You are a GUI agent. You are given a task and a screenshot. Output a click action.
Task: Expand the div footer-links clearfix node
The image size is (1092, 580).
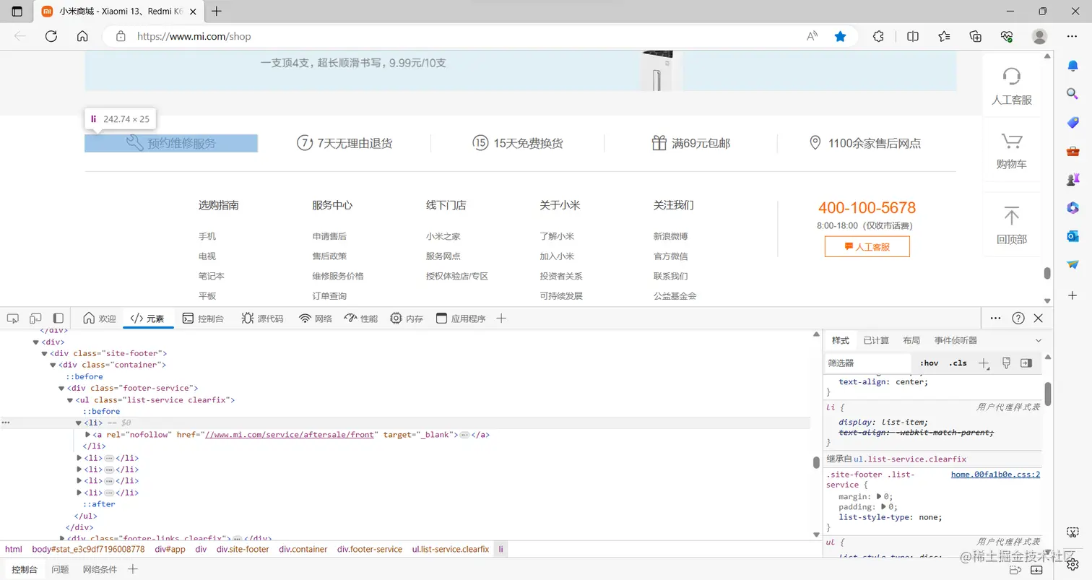pyautogui.click(x=62, y=539)
